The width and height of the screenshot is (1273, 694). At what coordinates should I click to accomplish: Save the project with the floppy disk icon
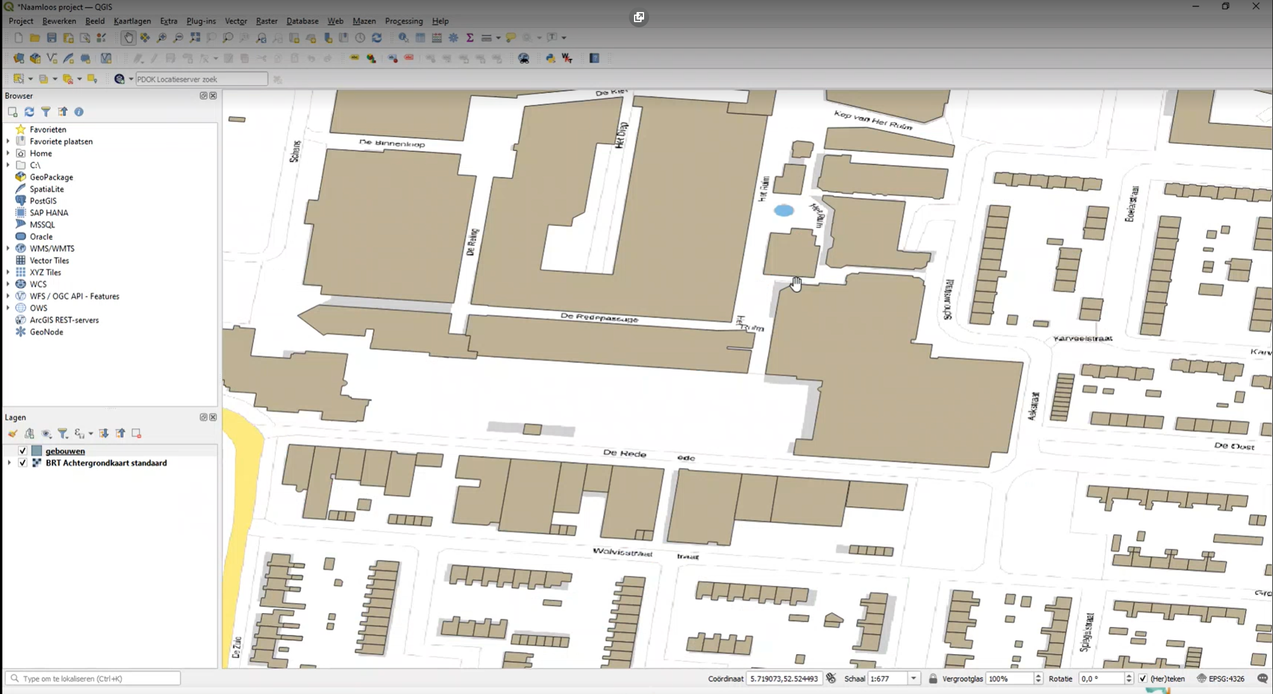tap(52, 38)
